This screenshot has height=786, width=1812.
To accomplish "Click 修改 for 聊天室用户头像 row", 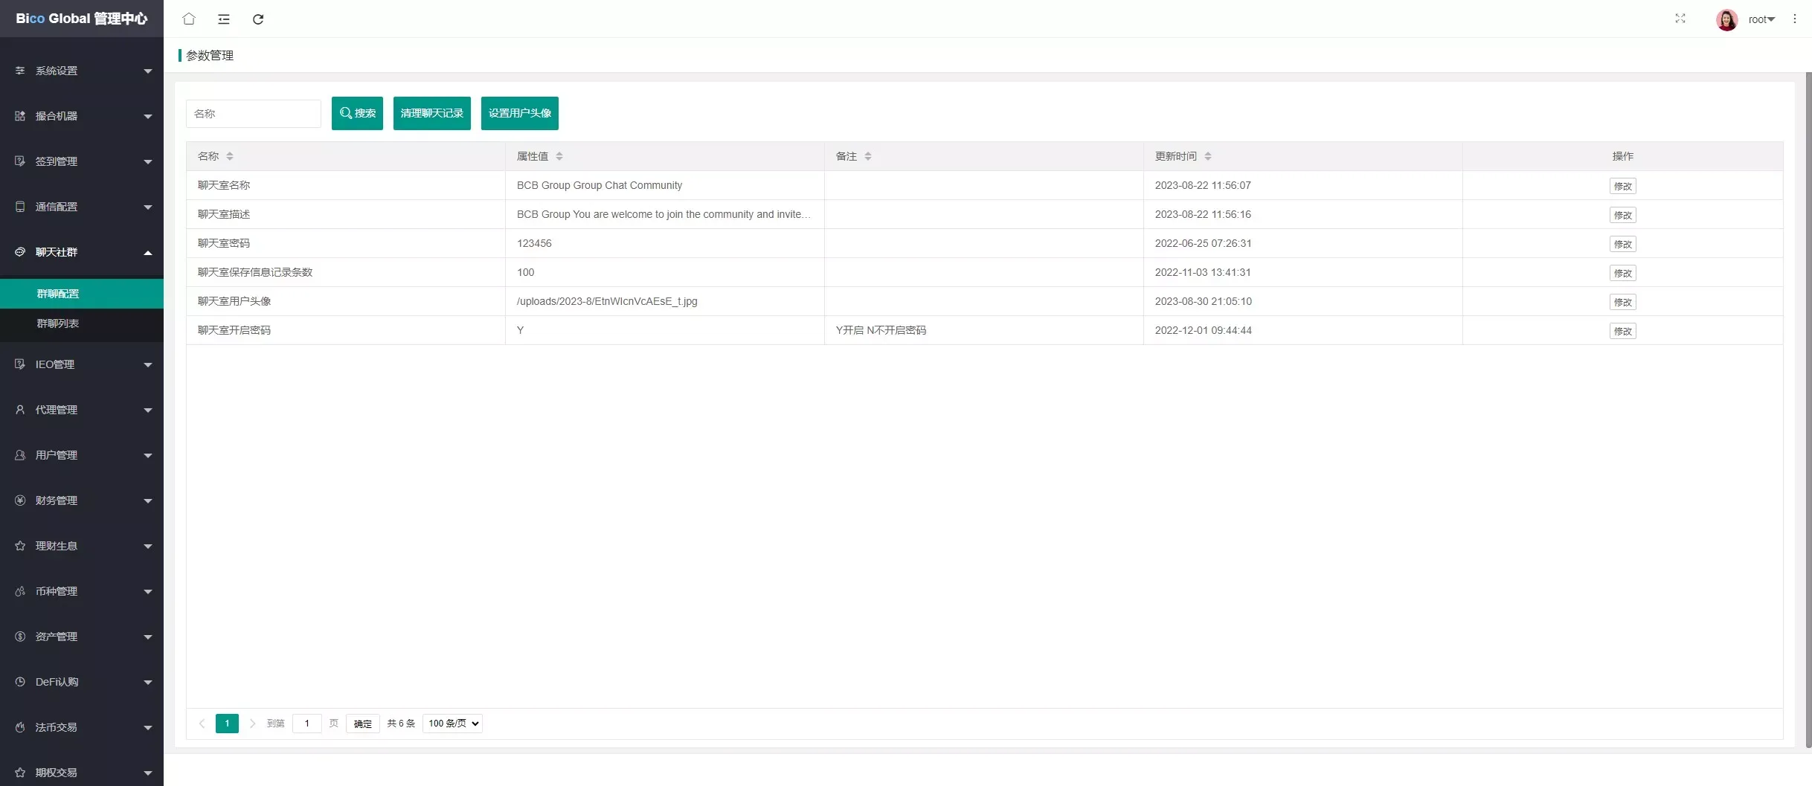I will pos(1623,302).
